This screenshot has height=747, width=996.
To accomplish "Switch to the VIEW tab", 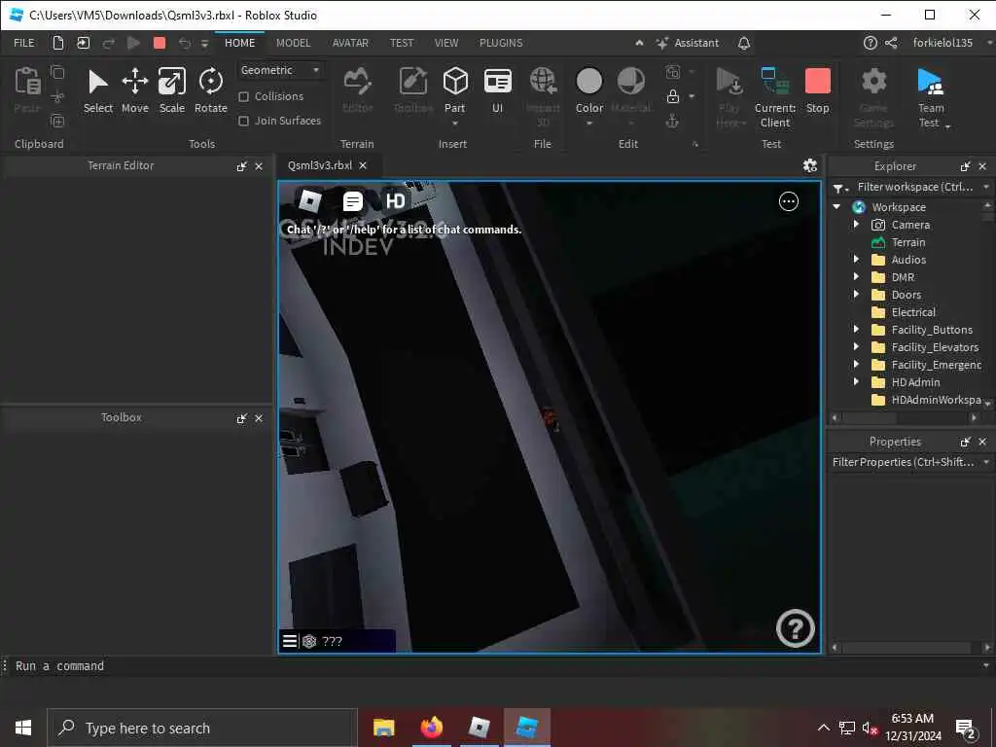I will [x=446, y=43].
